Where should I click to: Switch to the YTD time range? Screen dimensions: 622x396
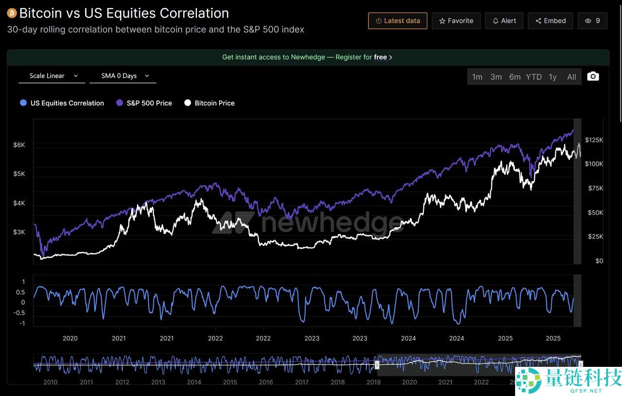pyautogui.click(x=534, y=77)
